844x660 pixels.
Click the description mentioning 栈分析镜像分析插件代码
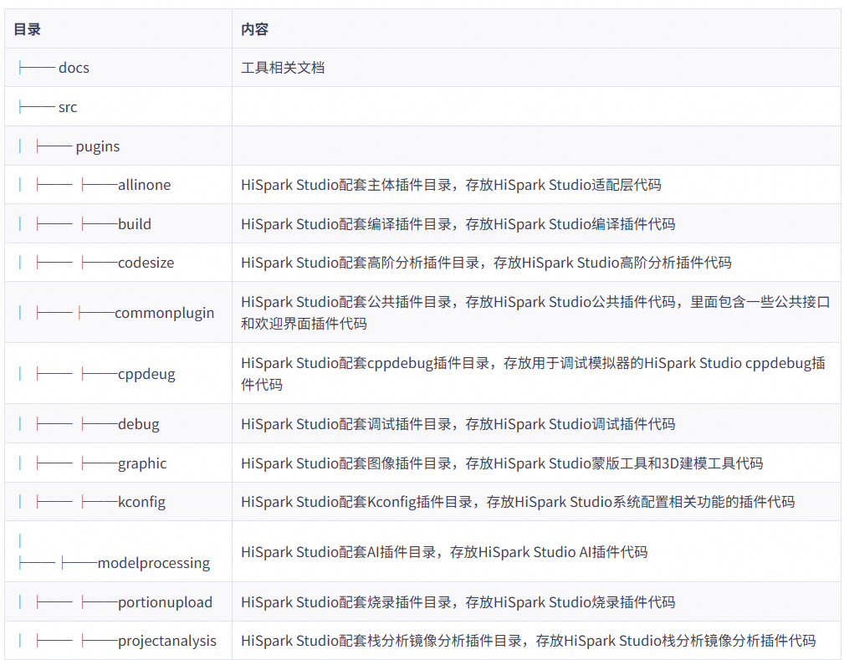tap(528, 641)
